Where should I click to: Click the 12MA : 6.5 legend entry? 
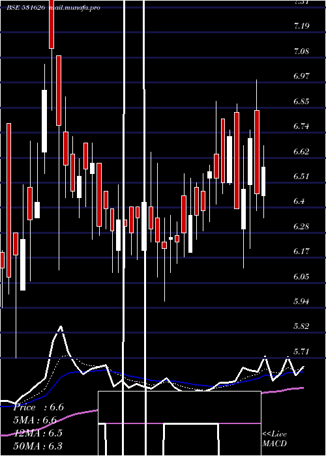(x=38, y=433)
